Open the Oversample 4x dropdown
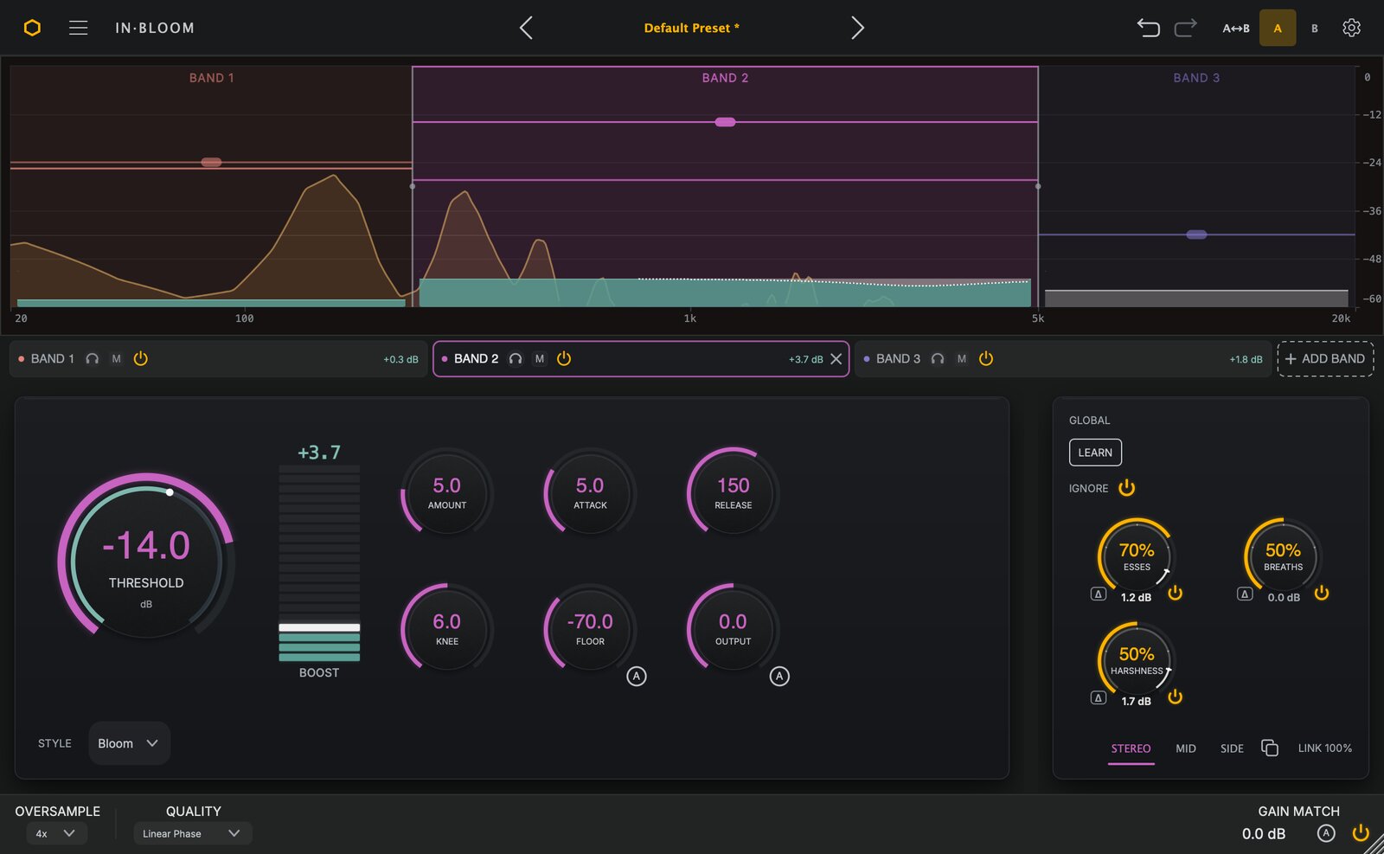The height and width of the screenshot is (854, 1384). (55, 833)
